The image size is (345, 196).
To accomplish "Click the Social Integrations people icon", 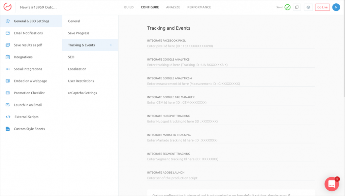I will (x=7, y=69).
